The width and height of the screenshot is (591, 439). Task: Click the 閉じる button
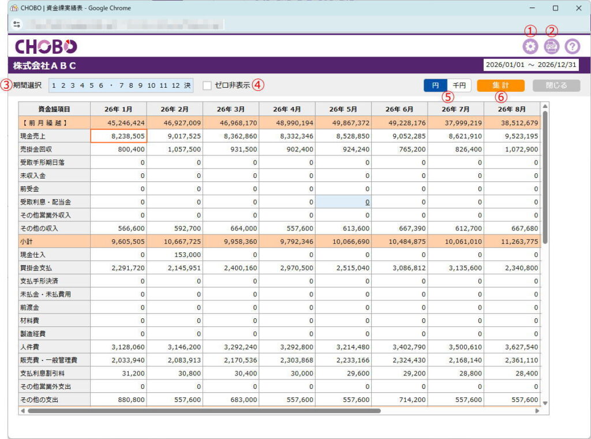556,85
